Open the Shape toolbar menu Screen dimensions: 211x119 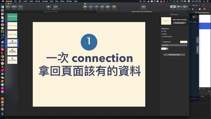102,7
